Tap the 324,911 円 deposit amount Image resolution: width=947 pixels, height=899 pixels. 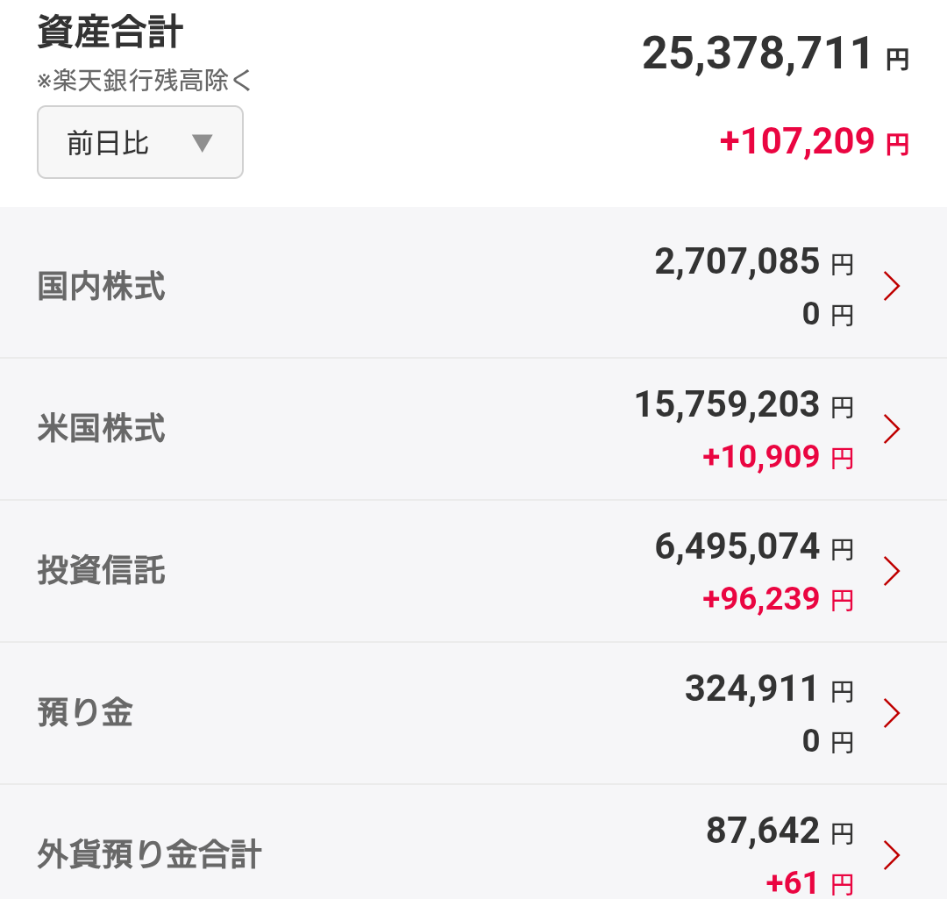point(769,689)
